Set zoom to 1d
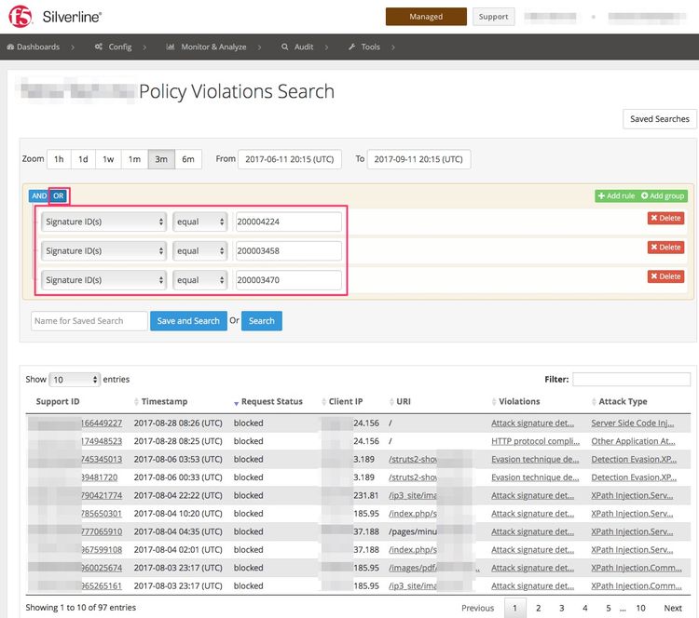Image resolution: width=699 pixels, height=618 pixels. [83, 159]
